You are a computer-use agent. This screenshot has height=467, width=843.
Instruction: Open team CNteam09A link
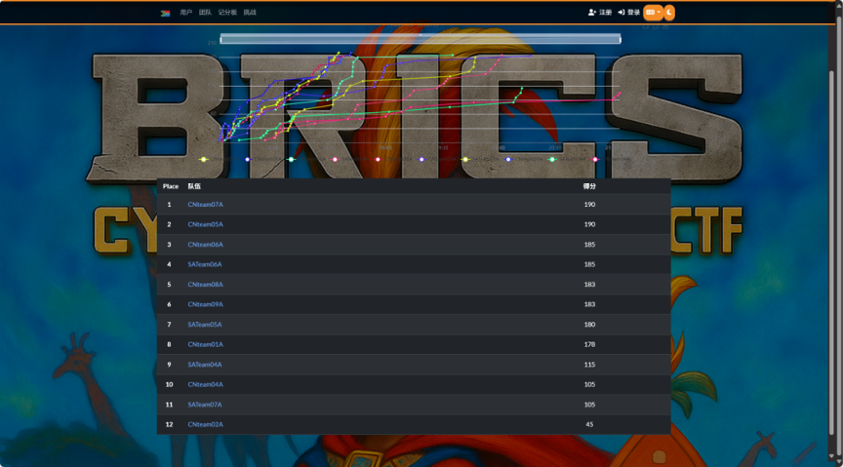(x=205, y=304)
